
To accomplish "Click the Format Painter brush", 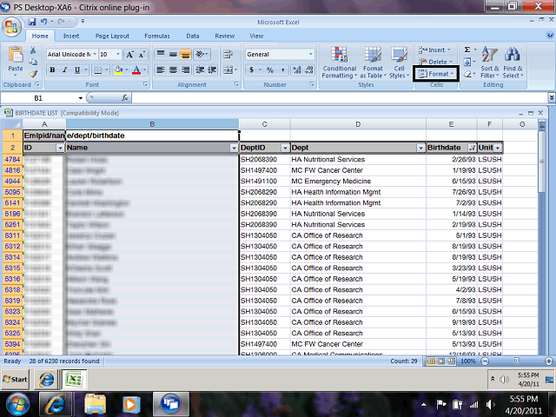I will (x=33, y=74).
